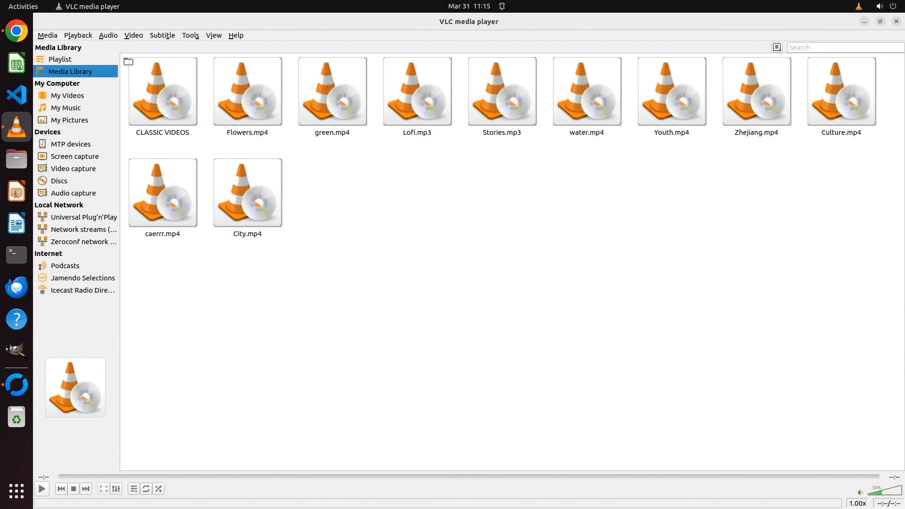Skip to next media track
Screen dimensions: 905x509
coord(86,489)
